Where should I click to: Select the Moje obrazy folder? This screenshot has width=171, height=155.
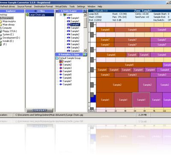point(9,25)
